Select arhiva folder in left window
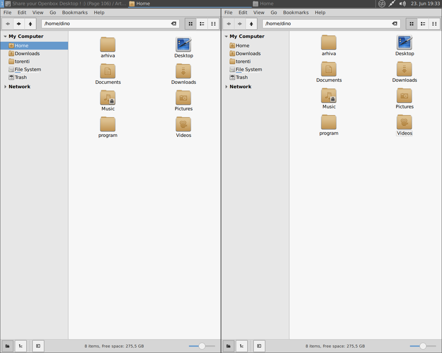Screen dimensions: 442x353 tap(108, 47)
